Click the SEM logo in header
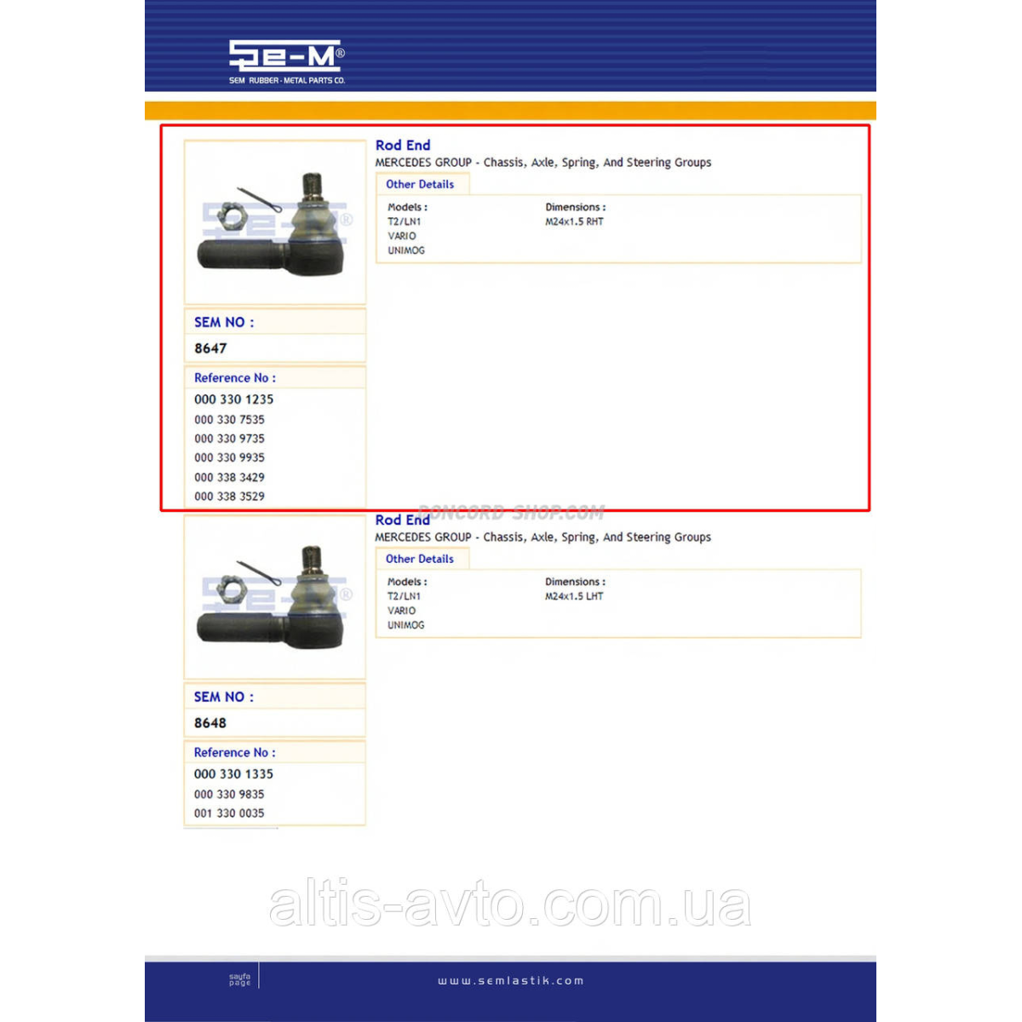Image resolution: width=1022 pixels, height=1022 pixels. tap(287, 62)
